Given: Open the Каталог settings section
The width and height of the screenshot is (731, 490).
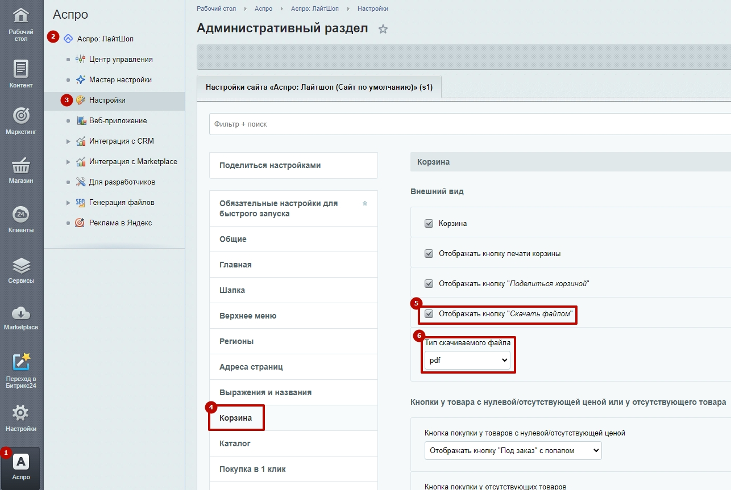Looking at the screenshot, I should (293, 443).
